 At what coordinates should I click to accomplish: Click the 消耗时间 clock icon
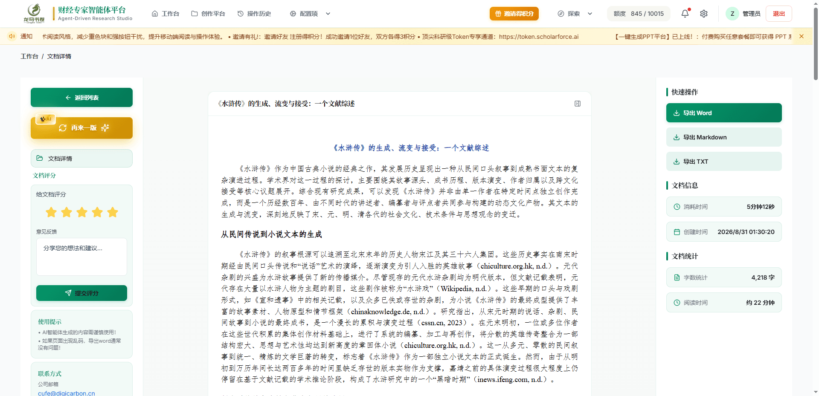(677, 207)
